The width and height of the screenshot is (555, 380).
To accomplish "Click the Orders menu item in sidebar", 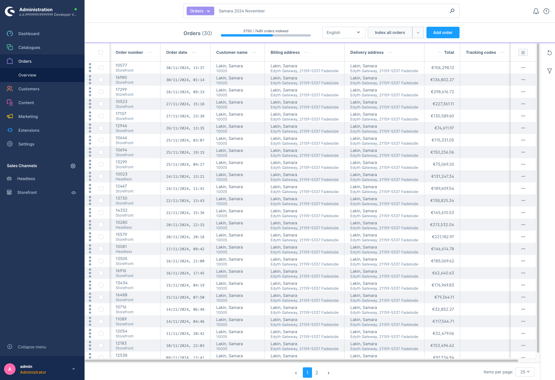I will click(x=25, y=61).
